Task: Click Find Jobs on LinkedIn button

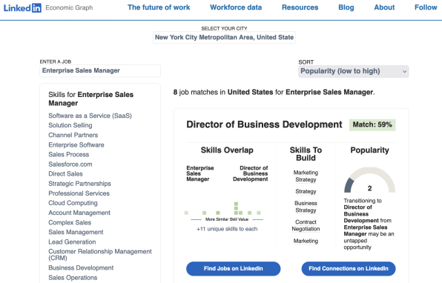Action: (x=233, y=269)
